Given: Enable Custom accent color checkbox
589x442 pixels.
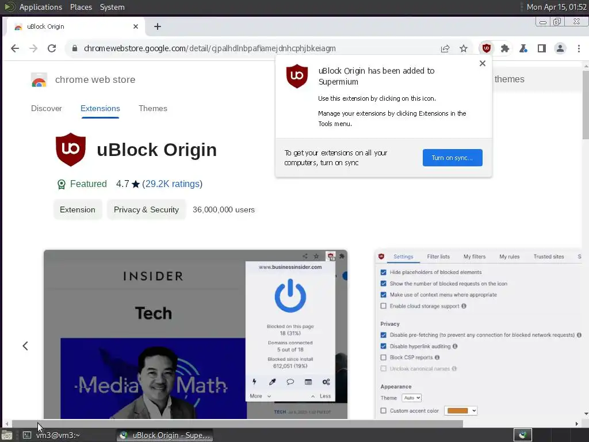Looking at the screenshot, I should pyautogui.click(x=383, y=411).
